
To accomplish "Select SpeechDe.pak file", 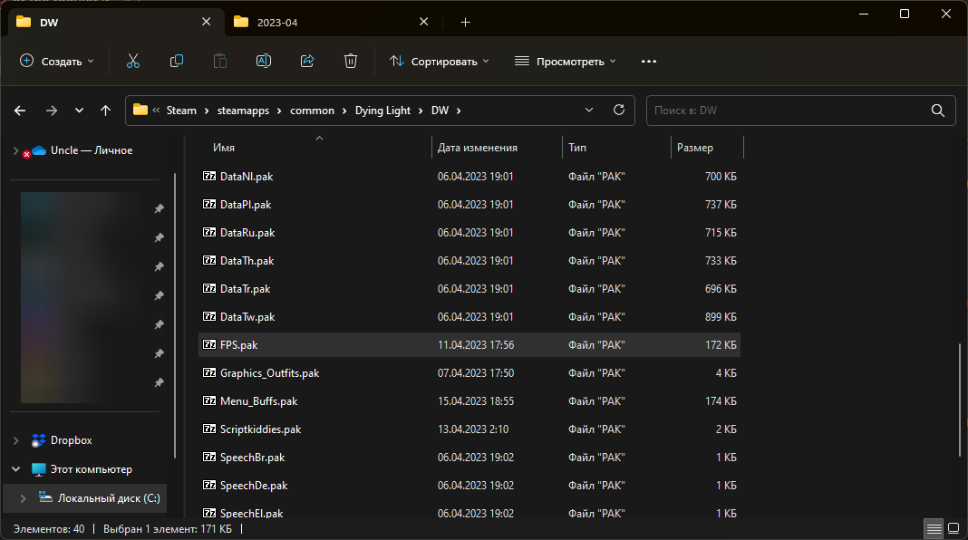I will 469,485.
